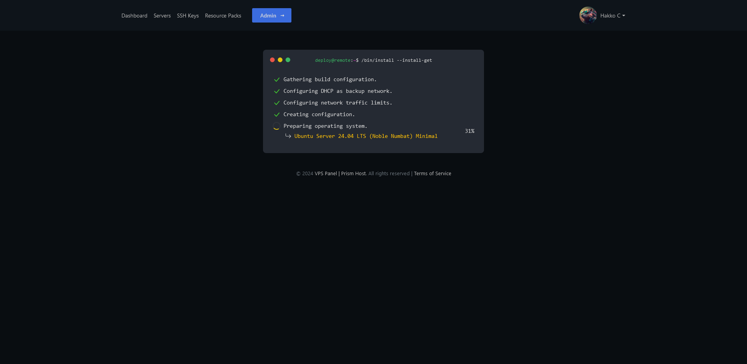Click the checkmark beside Configuring DHCP
Image resolution: width=747 pixels, height=364 pixels.
277,91
